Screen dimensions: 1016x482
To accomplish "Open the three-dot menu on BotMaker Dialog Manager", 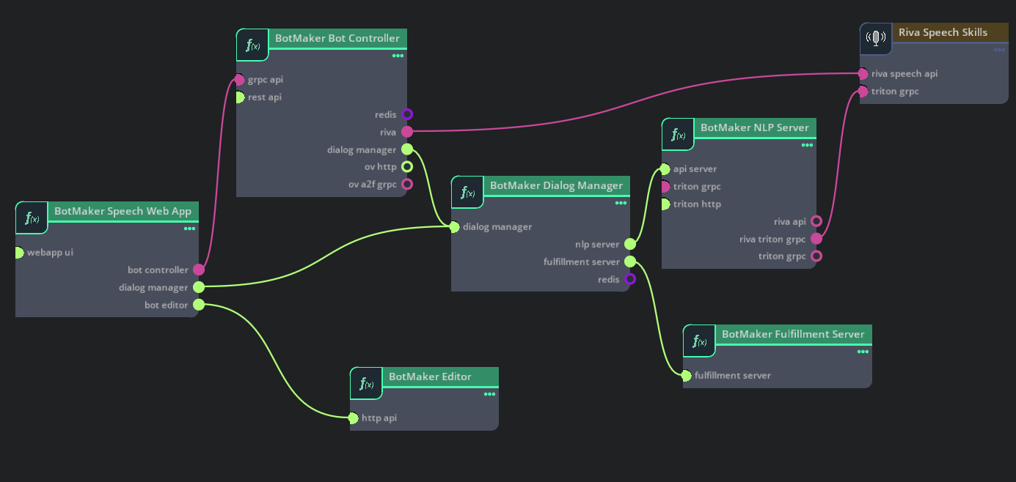I will (x=621, y=203).
